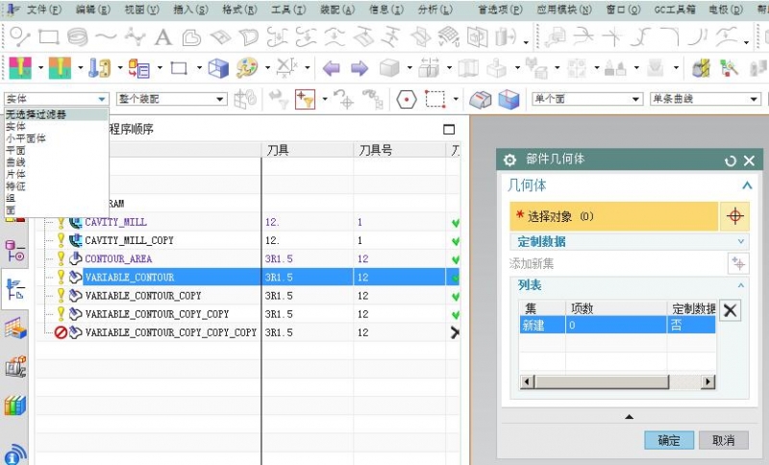Click the color palette icon
Screen dimensions: 769x465
[x=247, y=68]
